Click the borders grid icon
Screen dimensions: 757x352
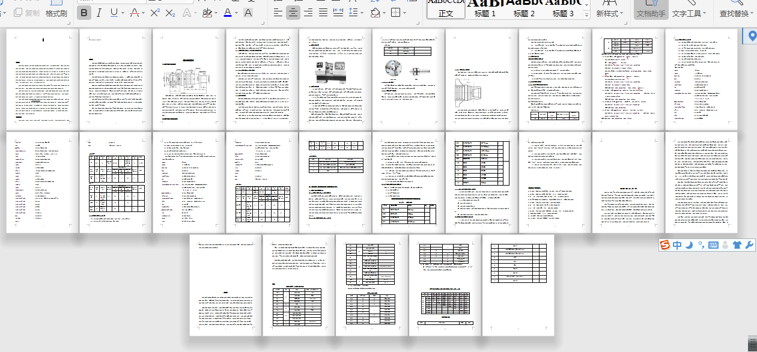click(x=395, y=13)
